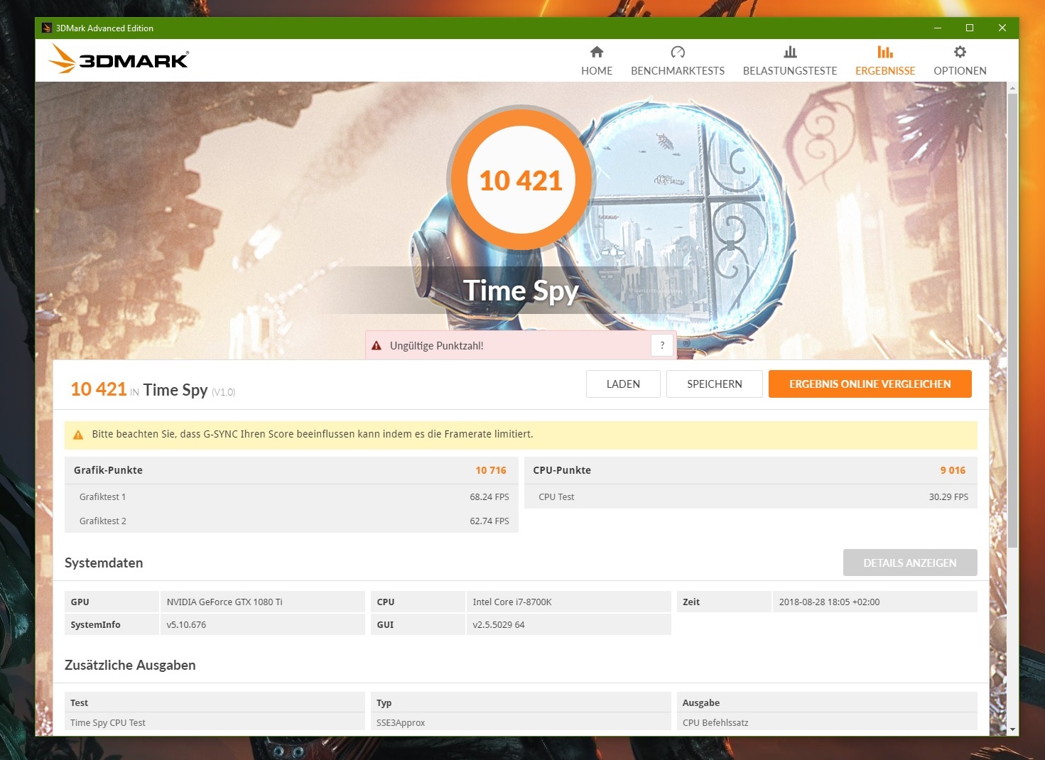Select the Grafiktest 2 row

(x=291, y=521)
